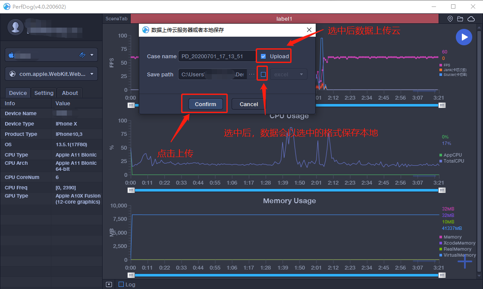Toggle Jank legend entry
Image resolution: width=483 pixels, height=289 pixels.
pos(453,70)
